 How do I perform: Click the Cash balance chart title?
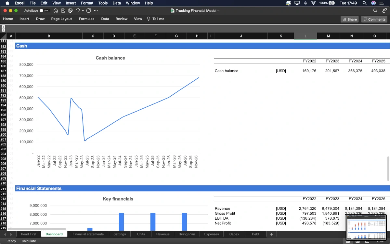click(x=110, y=58)
